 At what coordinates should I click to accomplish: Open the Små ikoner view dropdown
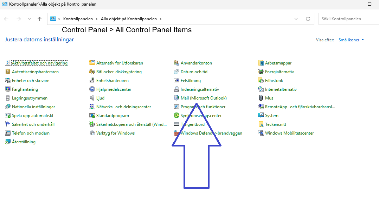[351, 40]
